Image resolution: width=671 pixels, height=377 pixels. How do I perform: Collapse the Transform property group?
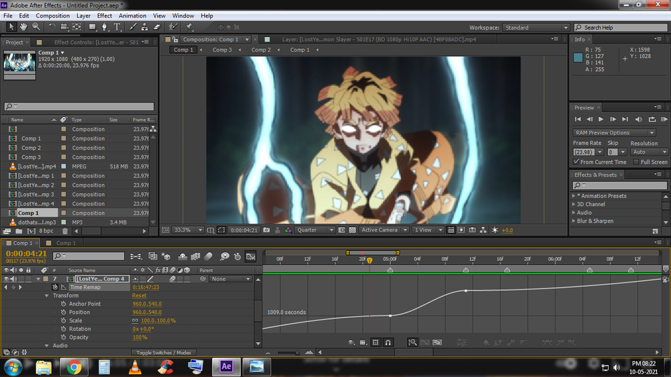(46, 296)
